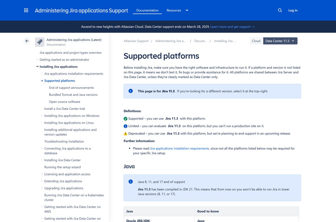Go to Atlassian Support breadcrumb

click(136, 41)
